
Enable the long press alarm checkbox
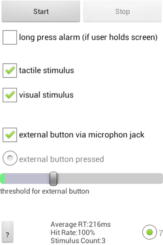pos(10,37)
